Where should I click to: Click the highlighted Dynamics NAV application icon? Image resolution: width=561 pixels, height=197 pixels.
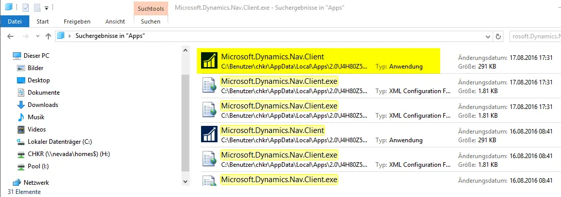click(209, 60)
